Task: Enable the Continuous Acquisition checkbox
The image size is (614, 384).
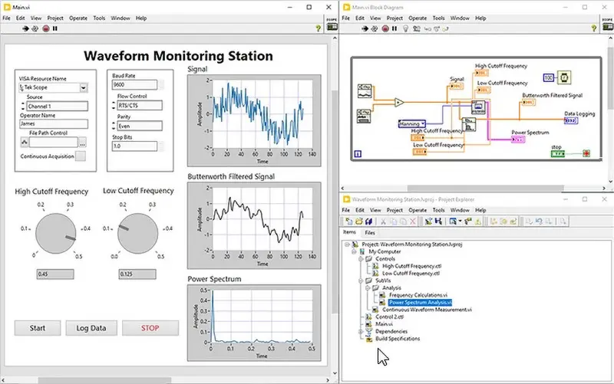Action: 81,156
